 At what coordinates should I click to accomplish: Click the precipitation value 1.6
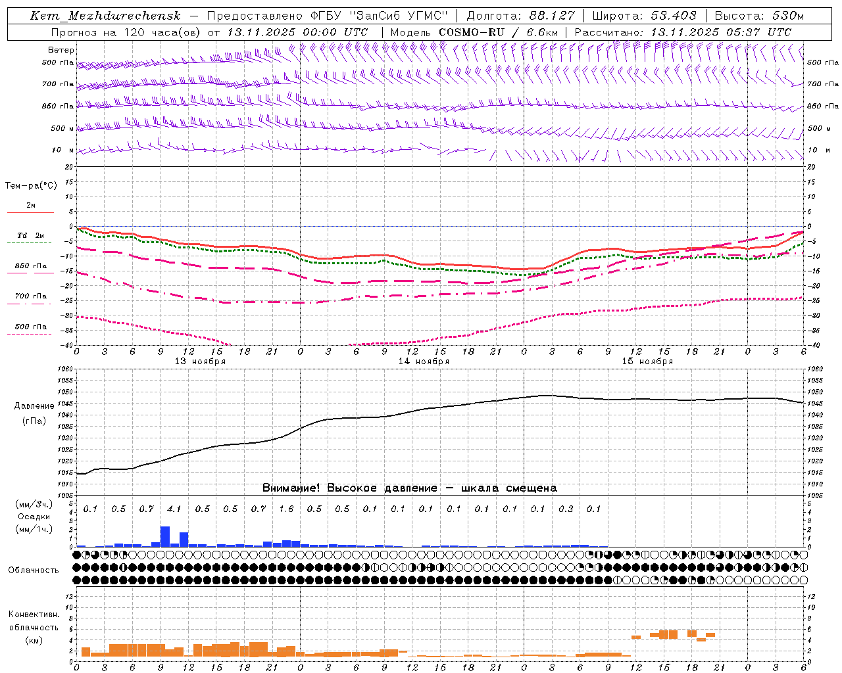click(286, 509)
